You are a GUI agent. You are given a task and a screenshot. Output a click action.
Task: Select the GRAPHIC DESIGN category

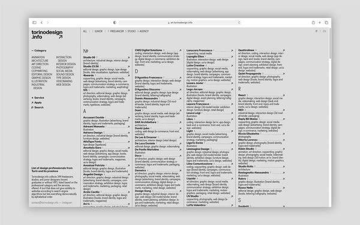41,78
